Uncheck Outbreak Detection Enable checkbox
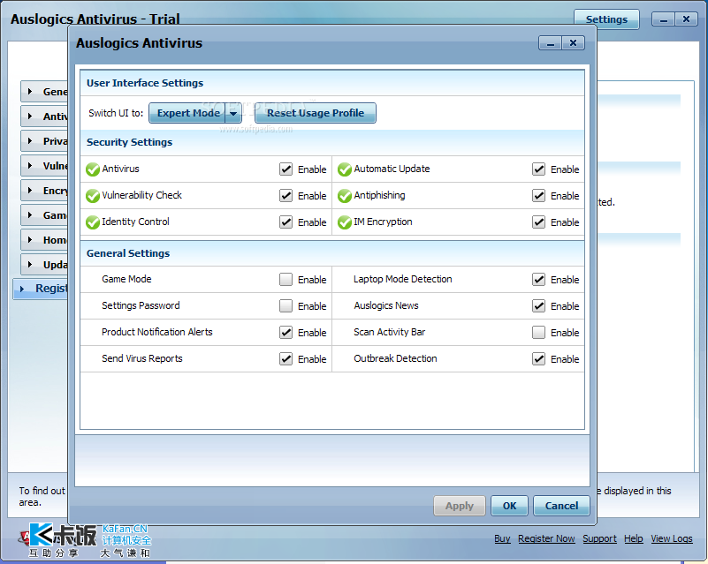 click(538, 359)
